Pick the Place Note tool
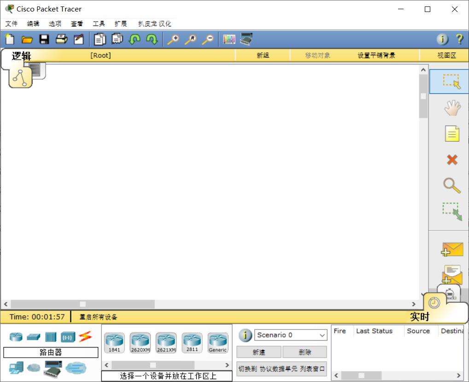The image size is (469, 382). click(x=452, y=133)
